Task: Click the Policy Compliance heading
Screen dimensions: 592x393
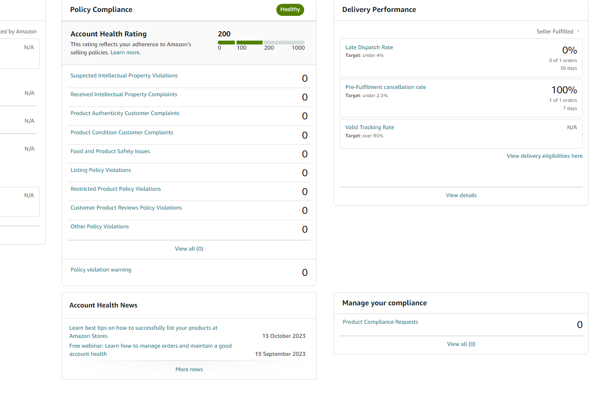Action: 101,9
